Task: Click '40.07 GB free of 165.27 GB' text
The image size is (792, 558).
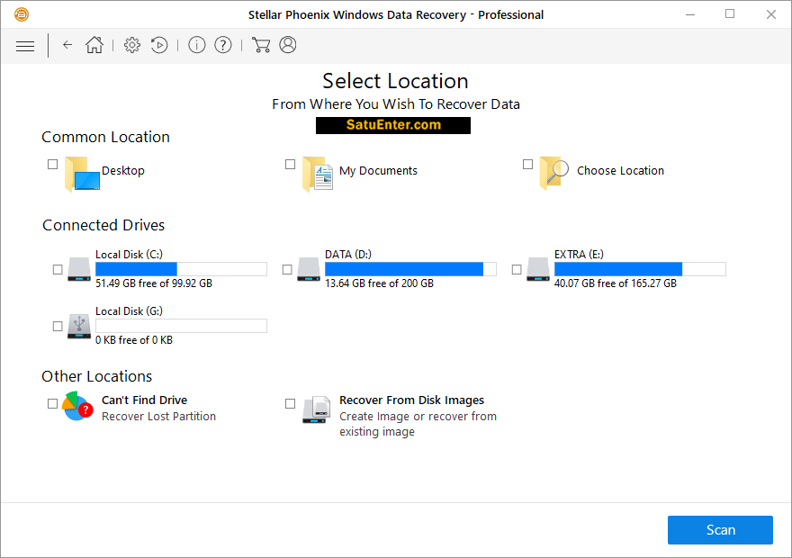Action: coord(616,283)
